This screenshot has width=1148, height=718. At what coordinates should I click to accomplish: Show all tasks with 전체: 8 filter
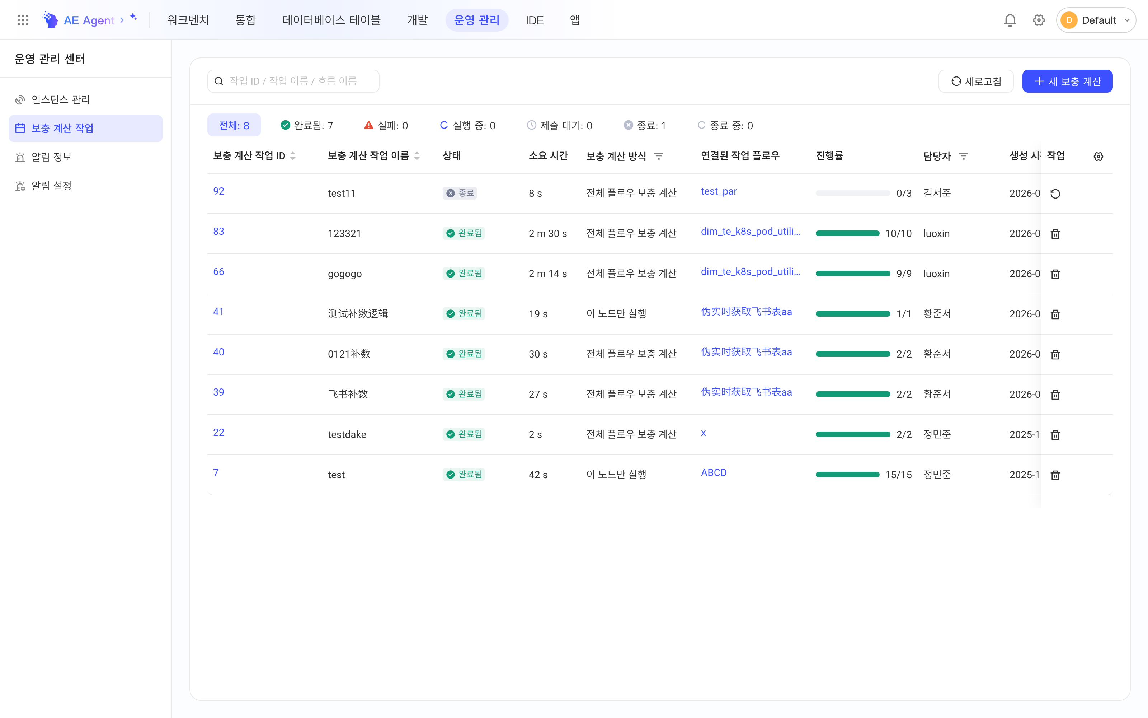[x=234, y=125]
